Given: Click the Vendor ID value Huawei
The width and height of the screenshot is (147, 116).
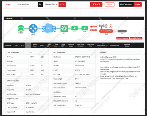Looking at the screenshot, I should 28,85.
